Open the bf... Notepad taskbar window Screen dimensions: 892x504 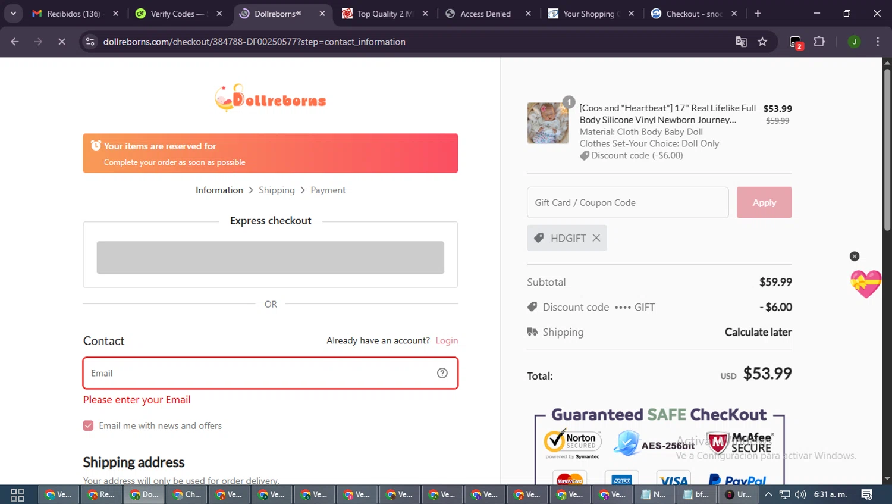coord(696,494)
